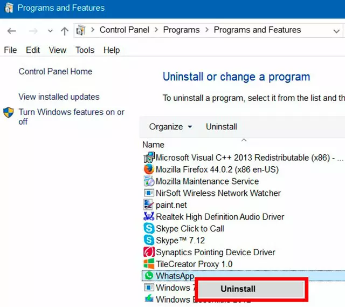The height and width of the screenshot is (307, 345).
Task: Click the Skype 7.12 icon
Action: 149,240
